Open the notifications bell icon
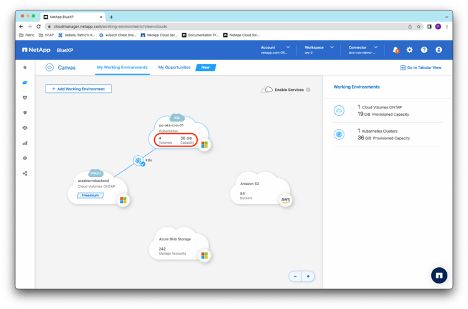The image size is (468, 309). tap(396, 50)
